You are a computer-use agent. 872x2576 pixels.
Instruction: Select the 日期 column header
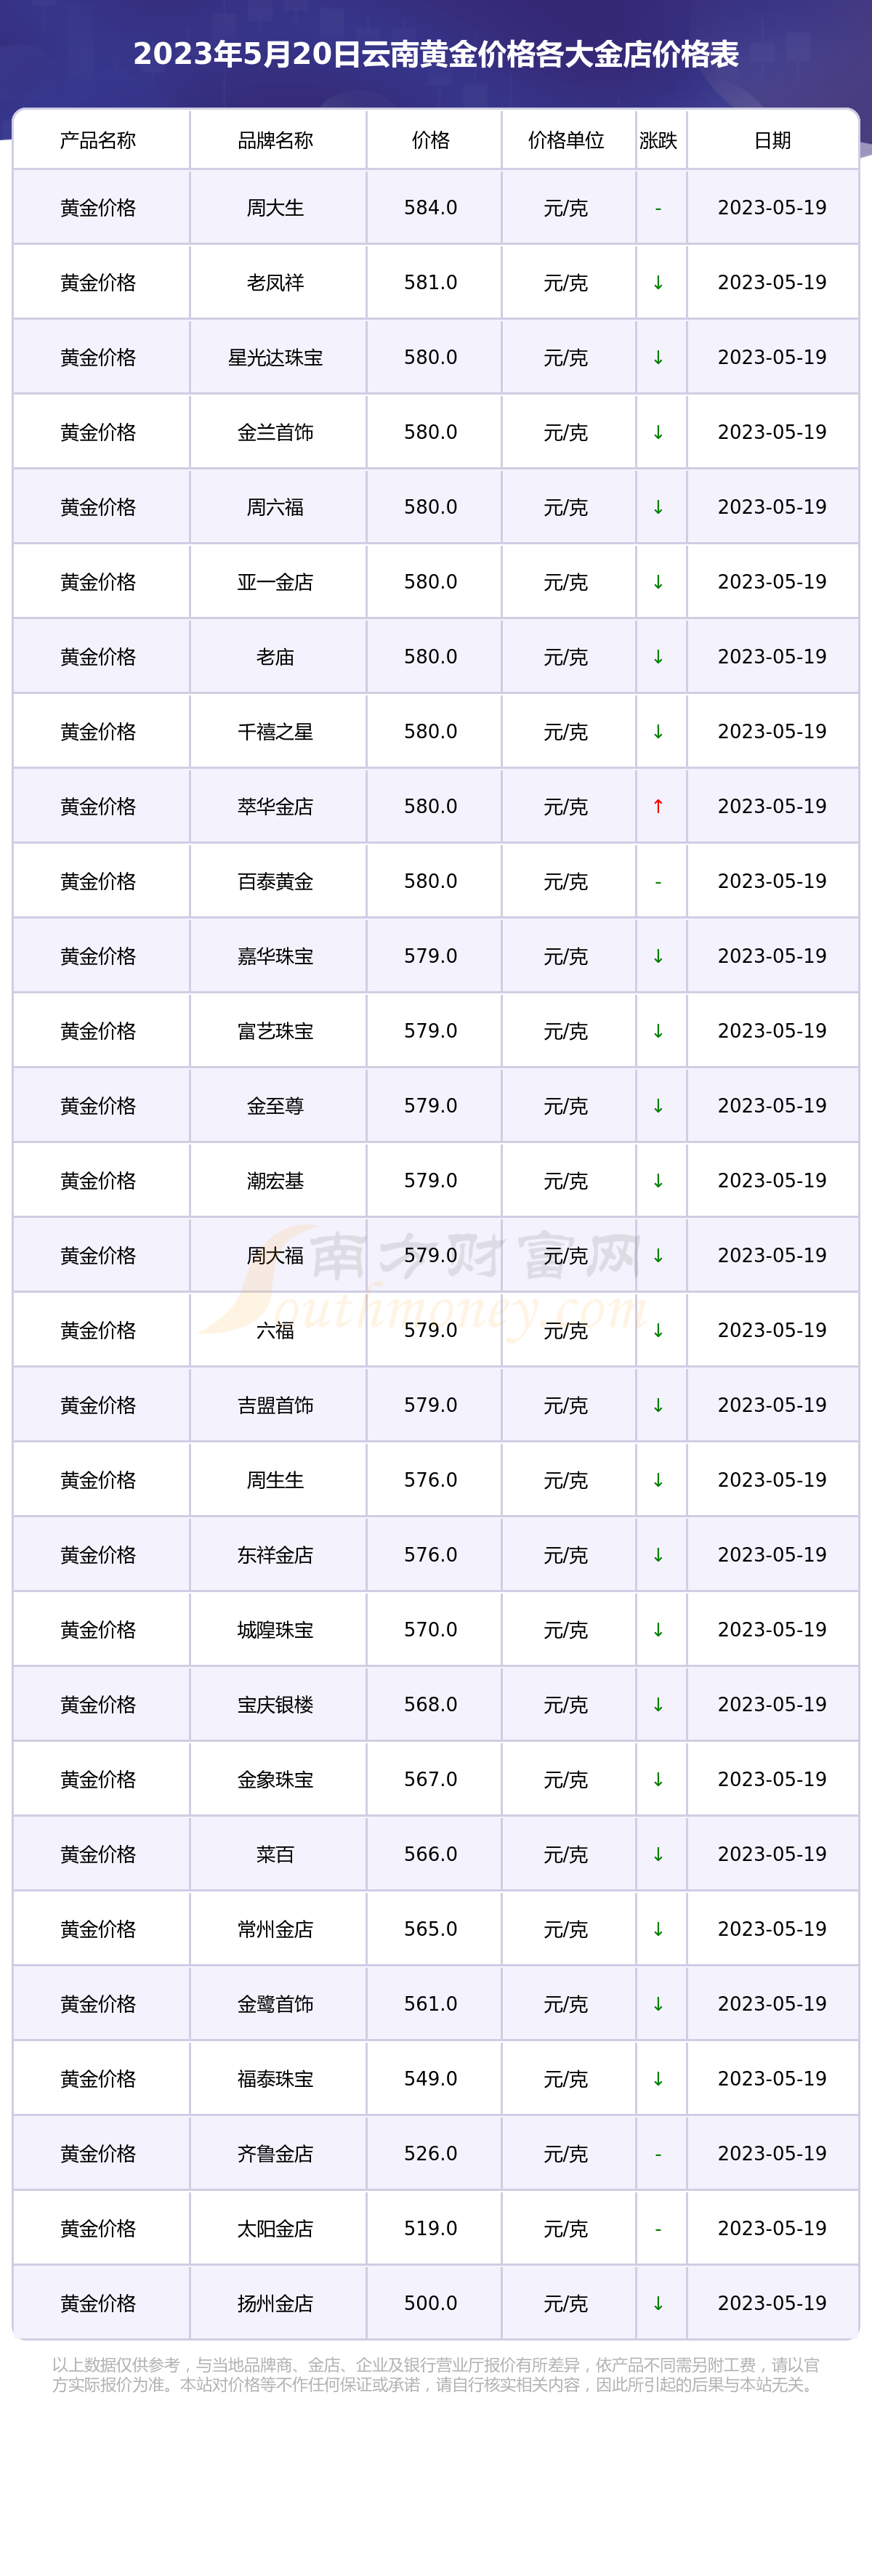772,140
